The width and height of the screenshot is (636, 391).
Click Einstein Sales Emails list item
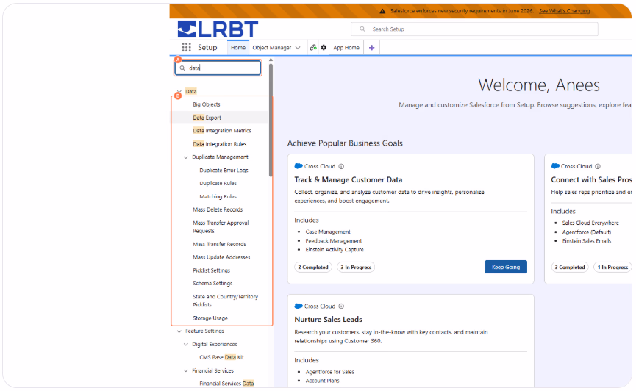click(x=587, y=241)
